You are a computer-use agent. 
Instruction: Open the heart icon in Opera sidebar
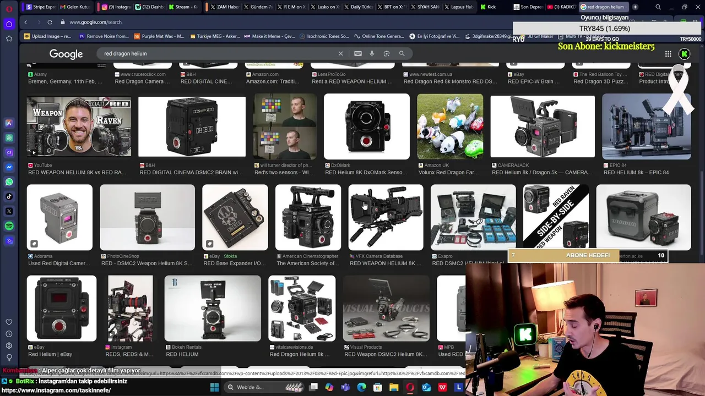tap(9, 322)
